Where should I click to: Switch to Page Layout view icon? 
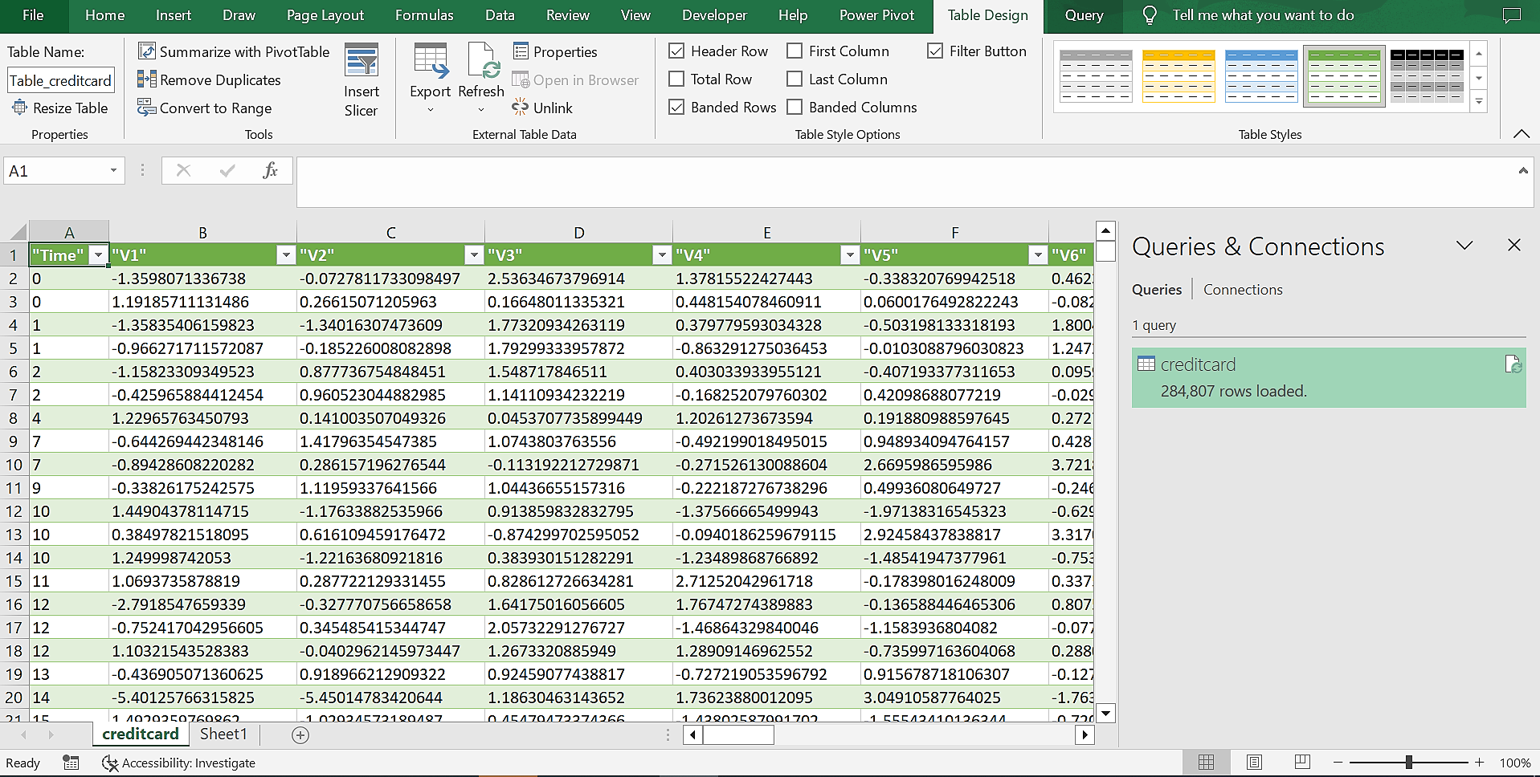tap(1254, 763)
